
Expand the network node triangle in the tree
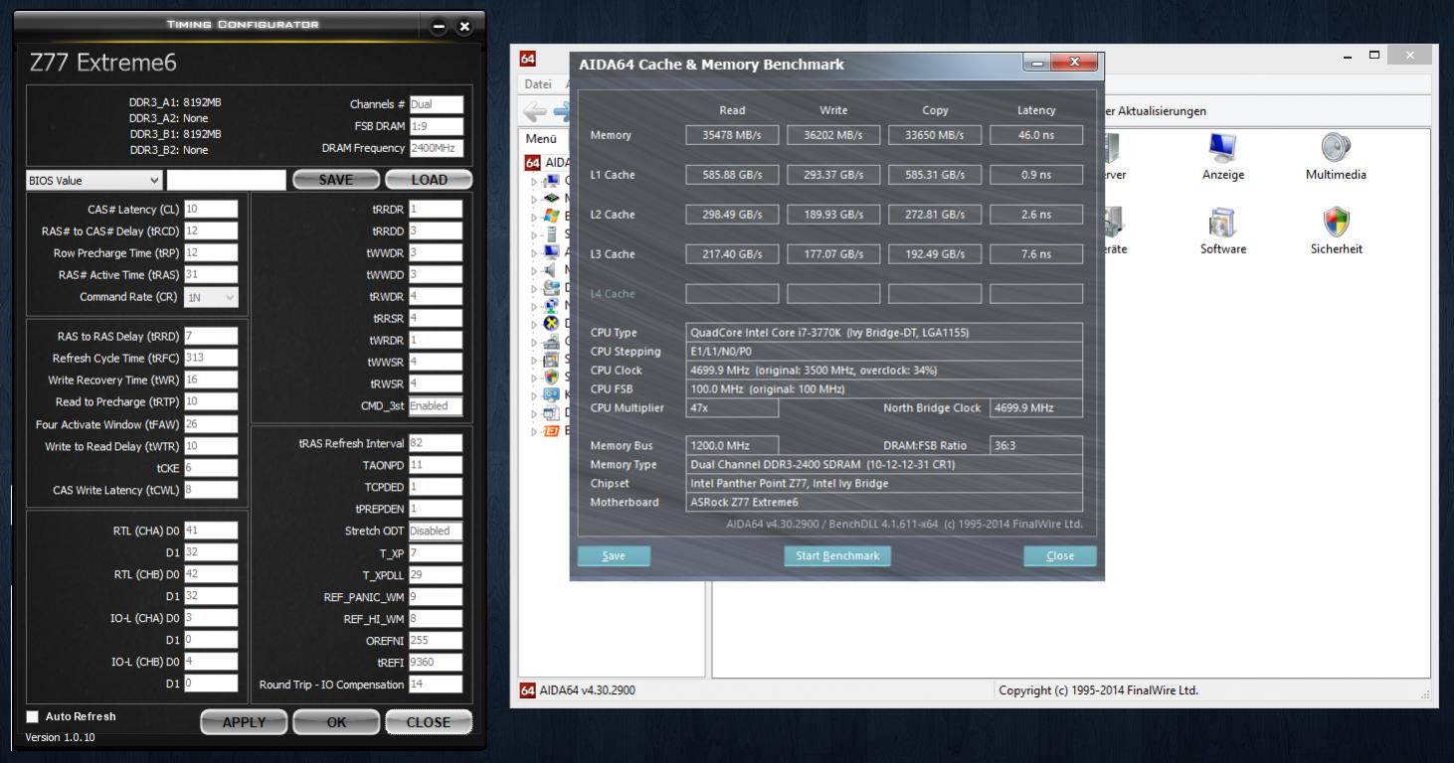(534, 306)
